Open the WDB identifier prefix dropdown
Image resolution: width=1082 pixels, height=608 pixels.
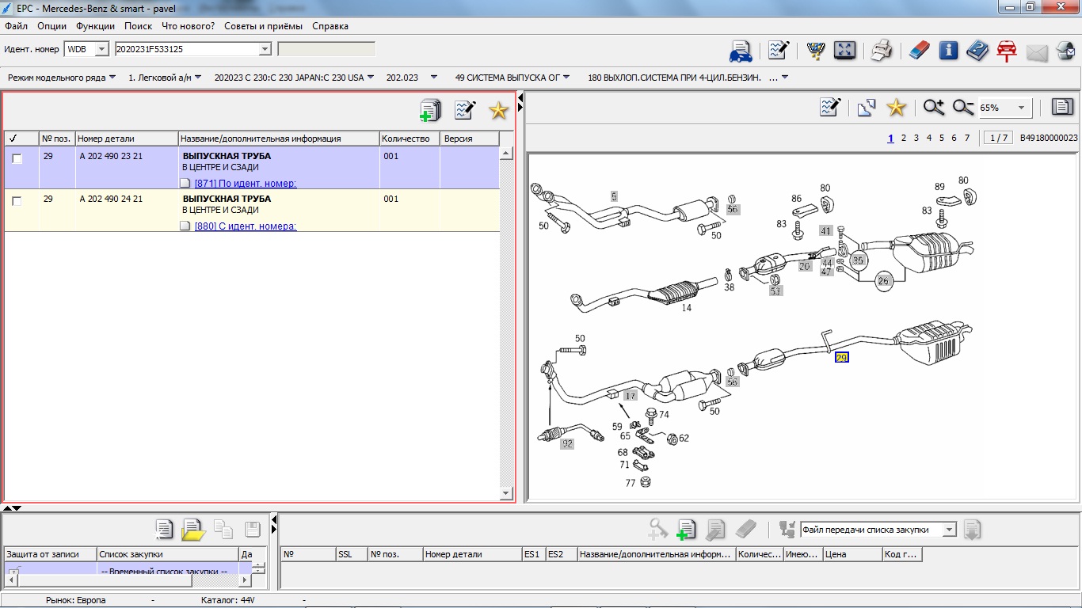101,49
